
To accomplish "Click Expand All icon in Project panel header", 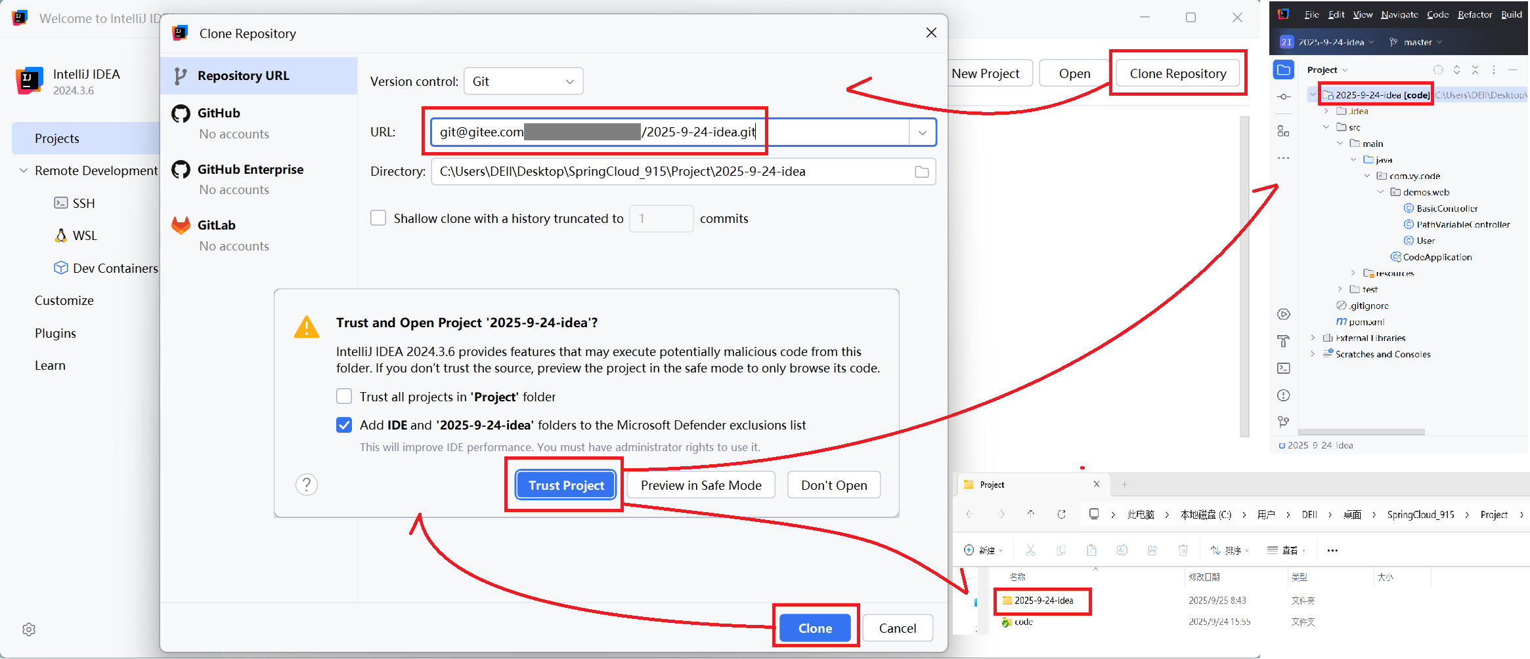I will coord(1456,70).
